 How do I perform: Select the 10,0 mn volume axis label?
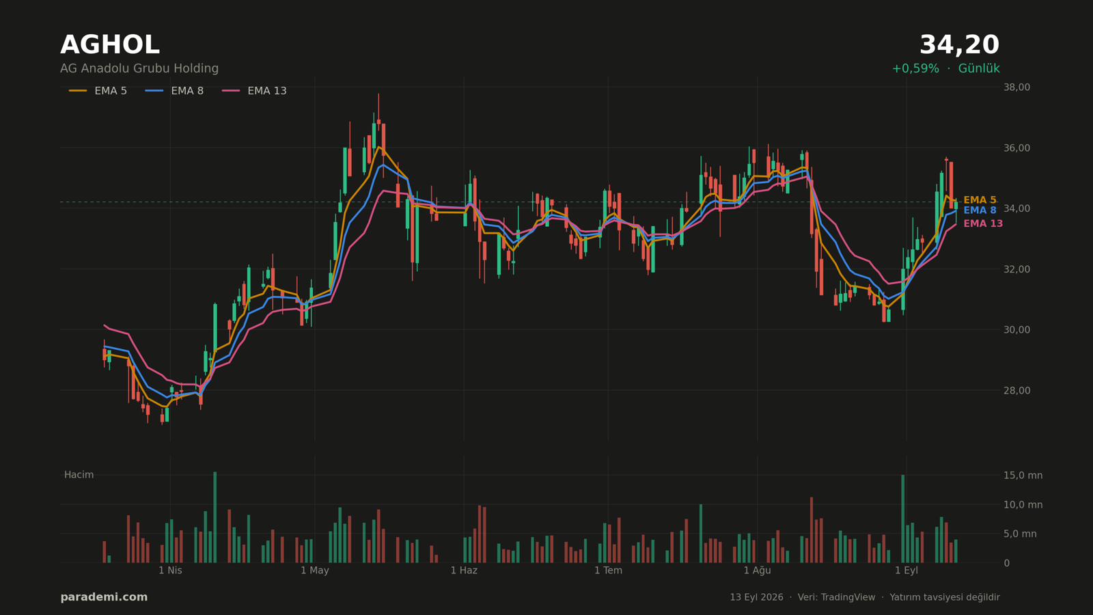pyautogui.click(x=1023, y=505)
